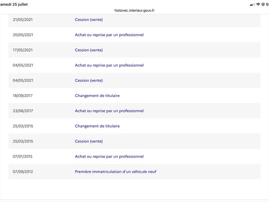
Task: Tap the 23/06/2017 date cell
Action: pos(23,111)
